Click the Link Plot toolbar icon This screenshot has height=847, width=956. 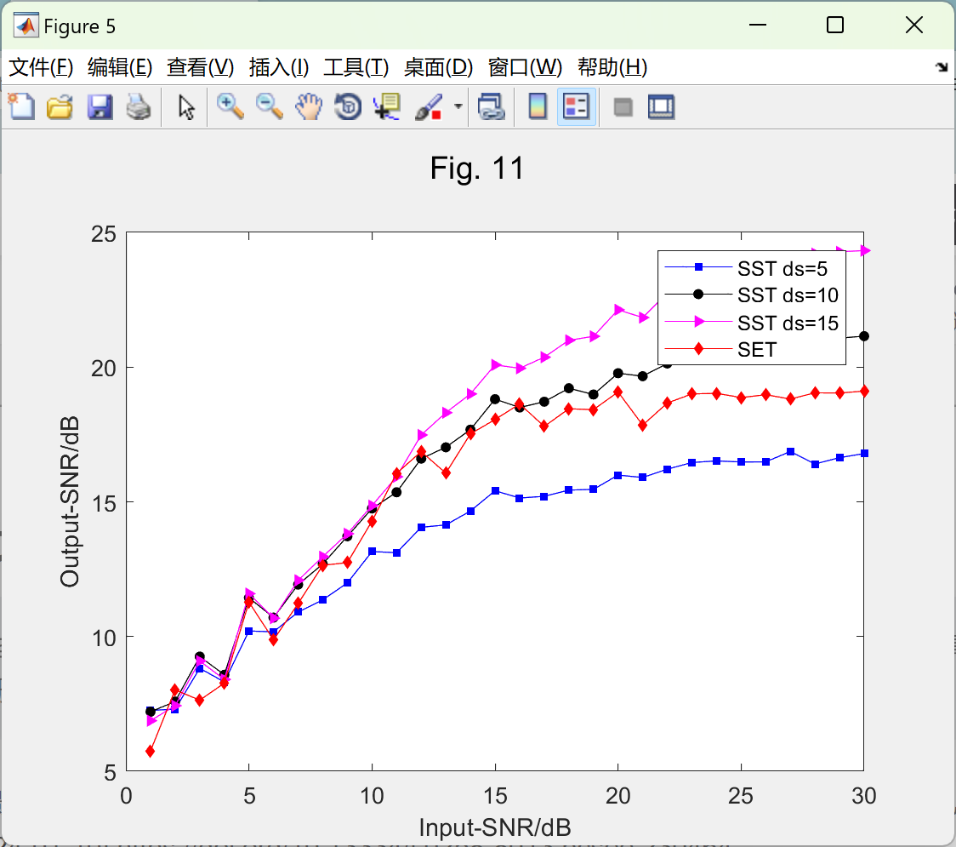coord(491,106)
